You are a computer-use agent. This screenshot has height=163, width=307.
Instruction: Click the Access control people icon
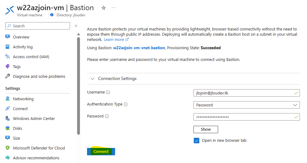click(x=8, y=57)
